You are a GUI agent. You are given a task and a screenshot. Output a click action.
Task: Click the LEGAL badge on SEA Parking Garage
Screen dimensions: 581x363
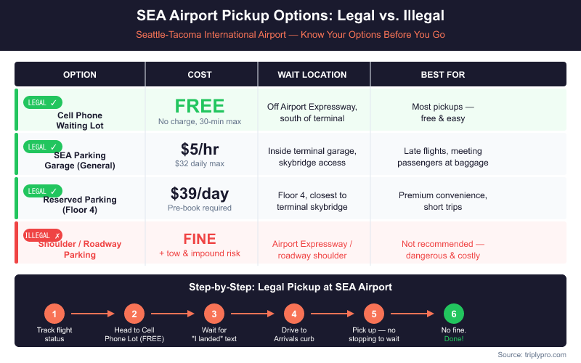click(x=41, y=147)
